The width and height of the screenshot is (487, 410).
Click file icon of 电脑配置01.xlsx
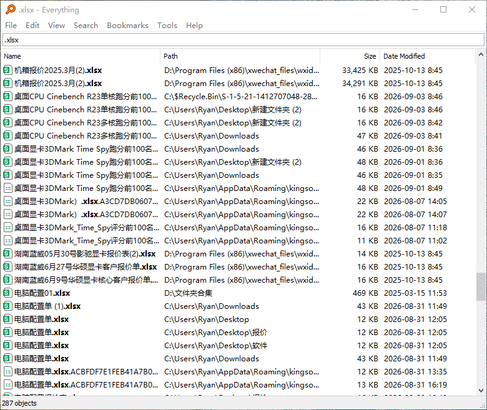pos(7,293)
